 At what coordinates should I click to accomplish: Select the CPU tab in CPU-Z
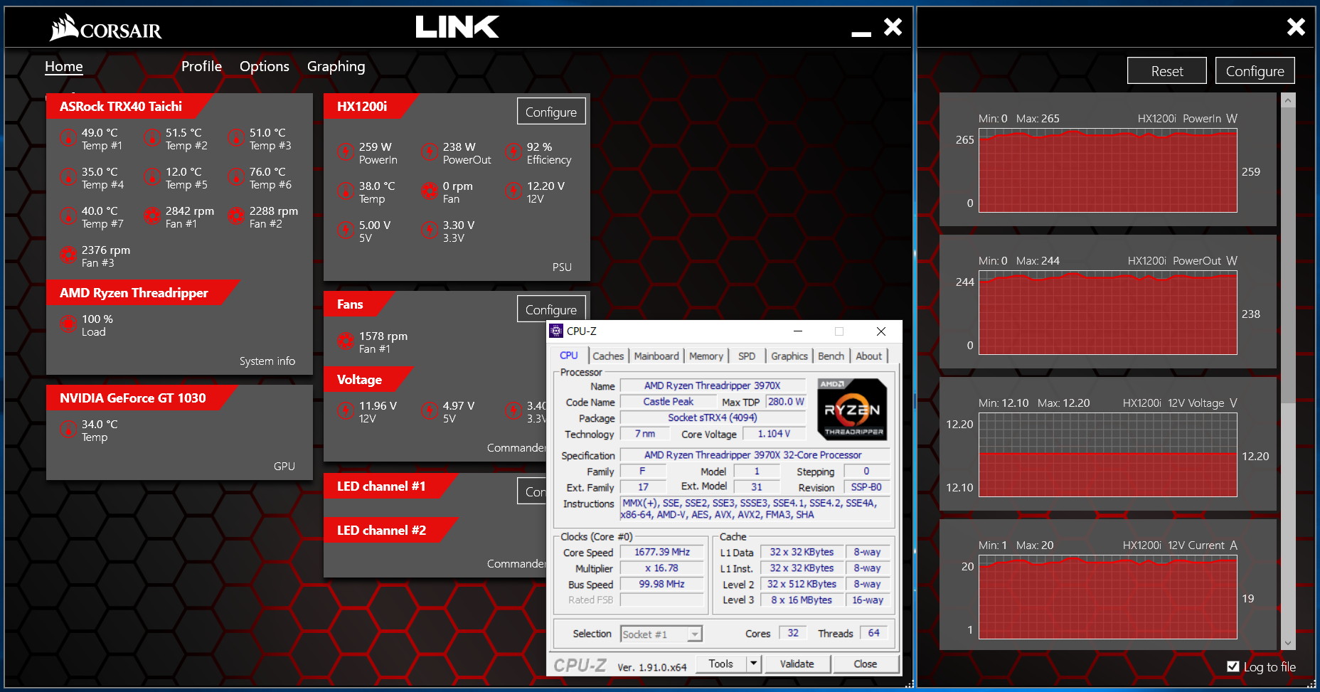569,356
